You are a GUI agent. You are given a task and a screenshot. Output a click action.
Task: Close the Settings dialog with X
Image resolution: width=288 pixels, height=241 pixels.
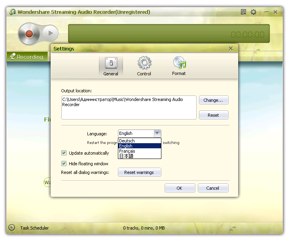tap(231, 49)
